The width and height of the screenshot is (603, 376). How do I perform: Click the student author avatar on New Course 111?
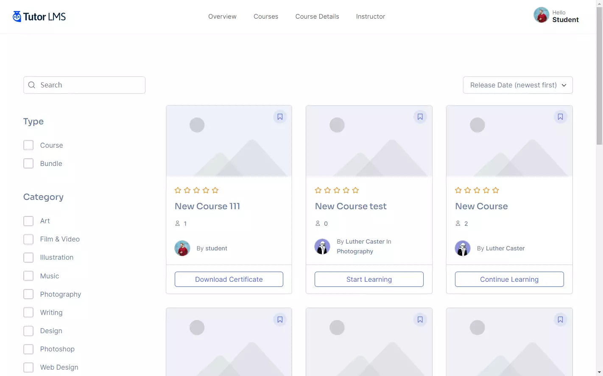182,248
